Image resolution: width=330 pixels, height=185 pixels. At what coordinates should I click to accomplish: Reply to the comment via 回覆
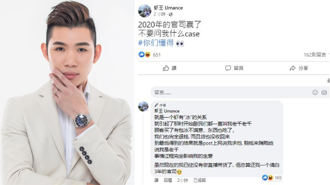coord(168,180)
